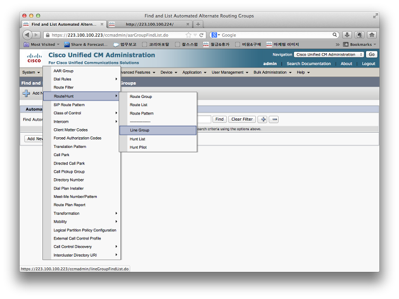
Task: Open the System menu
Action: coord(31,73)
